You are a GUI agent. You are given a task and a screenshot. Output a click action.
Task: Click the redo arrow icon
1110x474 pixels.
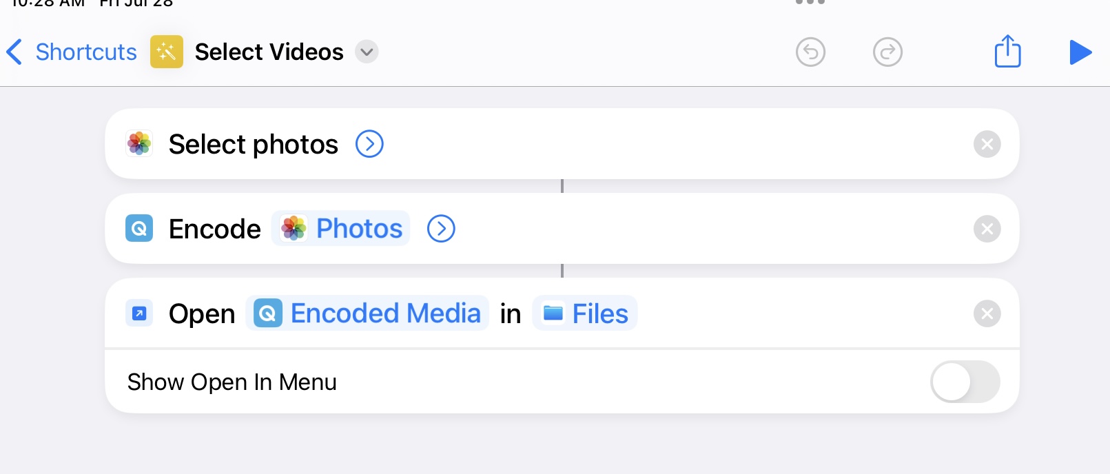tap(887, 52)
